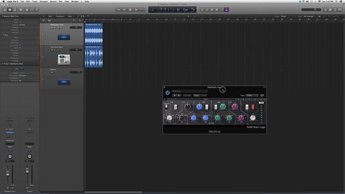Click the Rewind transport button
This screenshot has width=345, height=194.
119,10
